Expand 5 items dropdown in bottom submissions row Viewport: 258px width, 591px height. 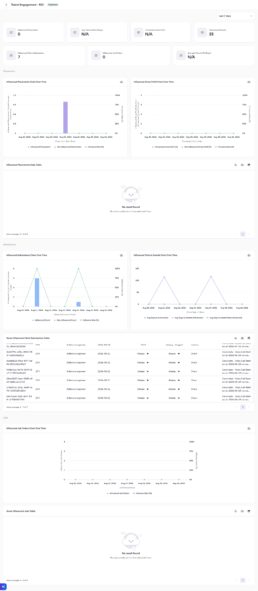pos(143,398)
